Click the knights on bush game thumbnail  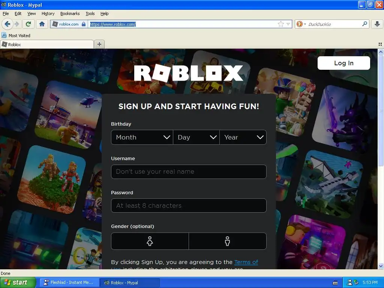pos(52,179)
